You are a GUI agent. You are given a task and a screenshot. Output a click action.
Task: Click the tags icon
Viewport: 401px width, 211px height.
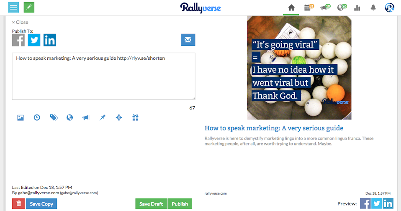[54, 117]
